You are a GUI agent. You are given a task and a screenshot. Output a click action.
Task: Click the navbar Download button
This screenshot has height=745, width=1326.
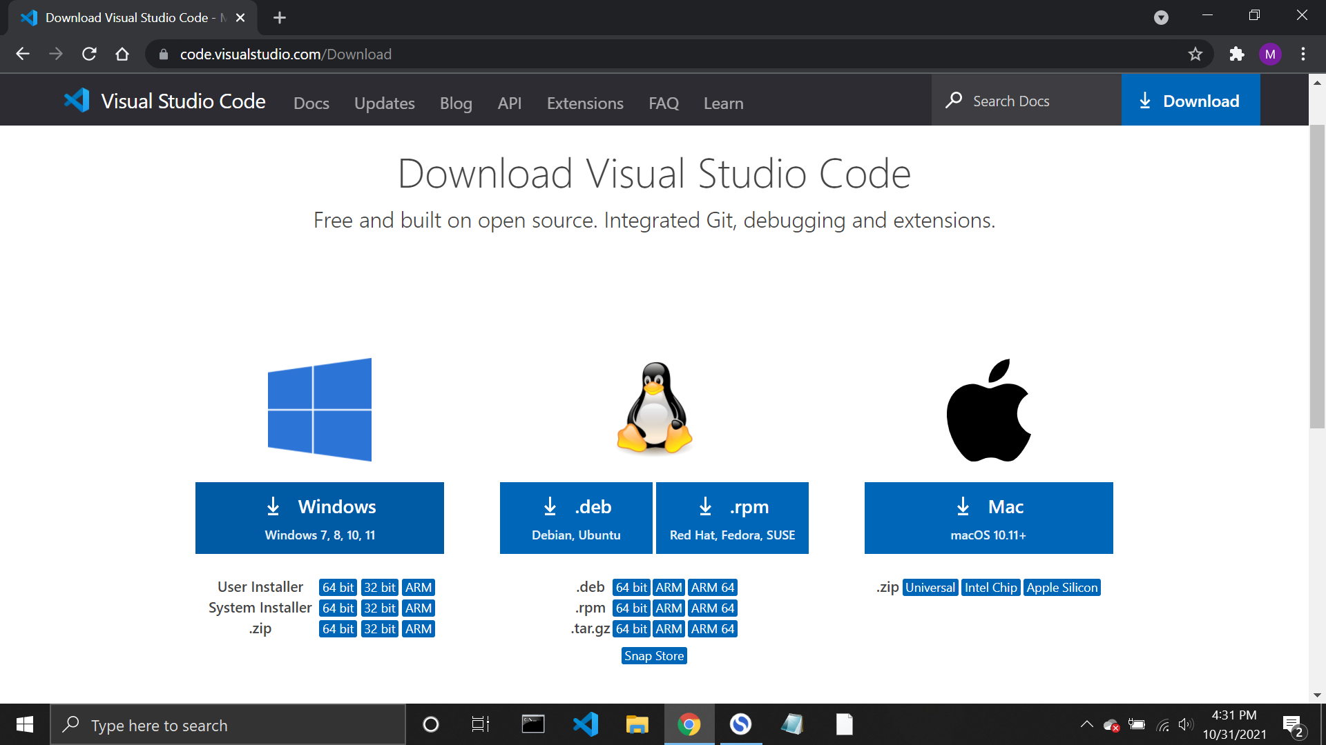(1191, 101)
